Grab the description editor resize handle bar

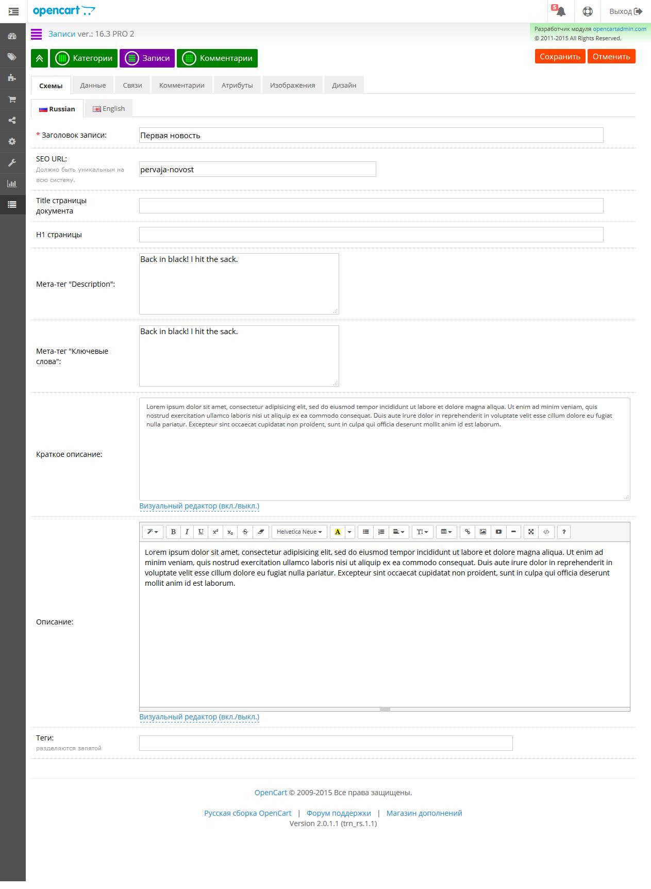point(385,709)
